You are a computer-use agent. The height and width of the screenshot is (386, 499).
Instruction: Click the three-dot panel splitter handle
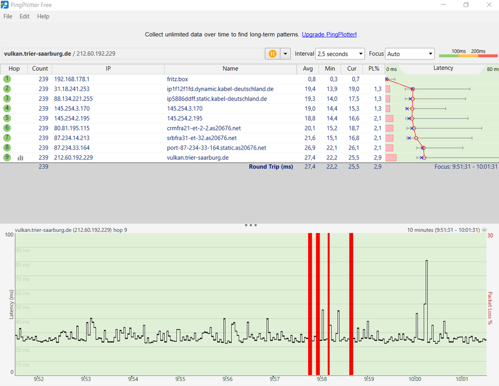point(251,225)
